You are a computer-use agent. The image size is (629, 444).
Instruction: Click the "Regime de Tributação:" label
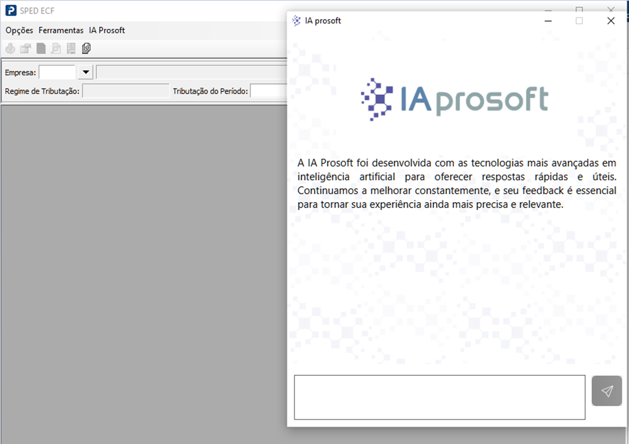[42, 91]
